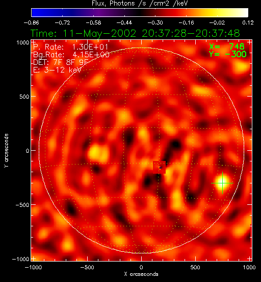Image resolution: width=261 pixels, height=282 pixels.
Task: Click the Y= -300 coordinate readout
Action: pyautogui.click(x=228, y=54)
